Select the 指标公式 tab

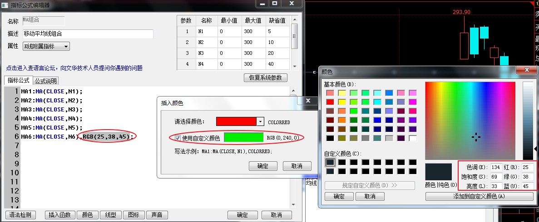point(19,81)
